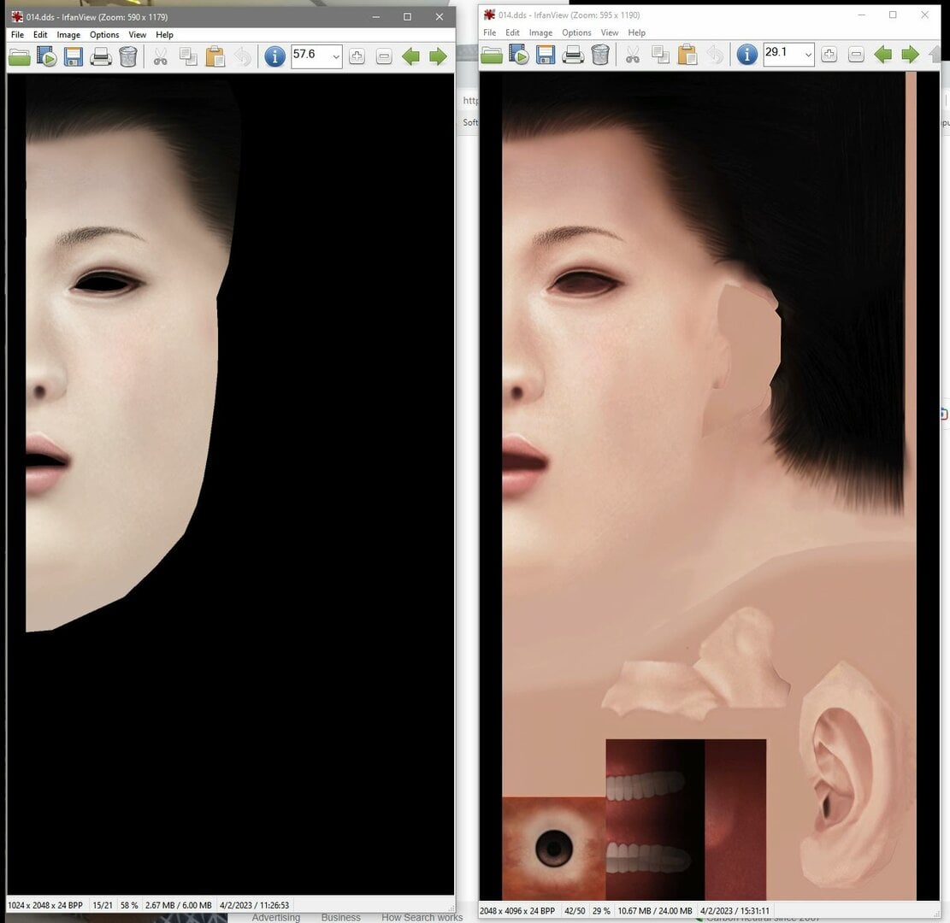The image size is (950, 923).
Task: Start slideshow icon in right IrfanView window
Action: pos(519,55)
